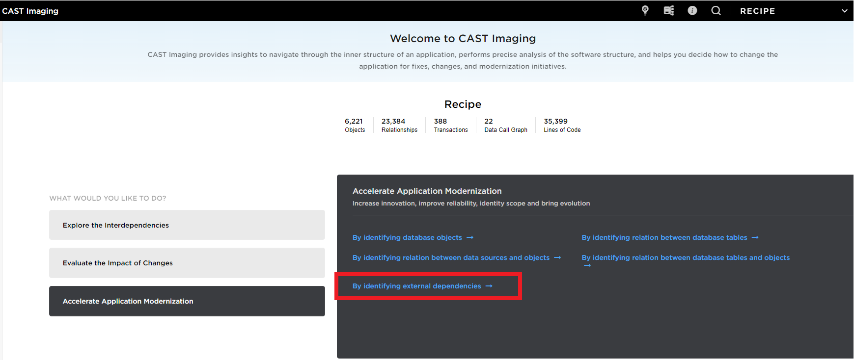Open relation between data sources and objects link
The height and width of the screenshot is (360, 854).
click(x=451, y=257)
